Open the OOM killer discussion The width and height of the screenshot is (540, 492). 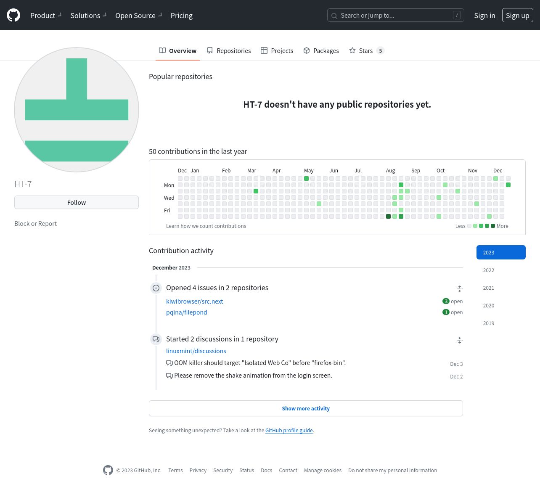pyautogui.click(x=260, y=363)
